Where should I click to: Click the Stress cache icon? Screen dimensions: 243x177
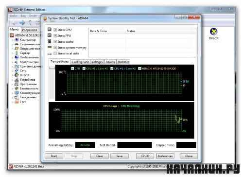tap(50, 41)
